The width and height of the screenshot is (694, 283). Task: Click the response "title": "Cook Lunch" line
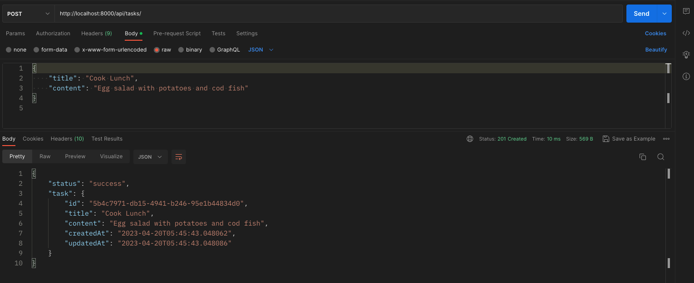coord(109,213)
